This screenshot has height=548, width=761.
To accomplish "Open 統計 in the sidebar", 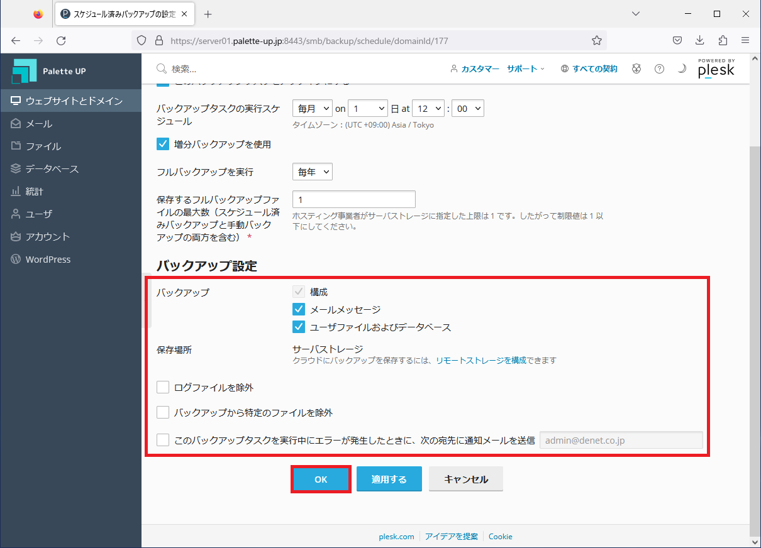I will [x=70, y=192].
